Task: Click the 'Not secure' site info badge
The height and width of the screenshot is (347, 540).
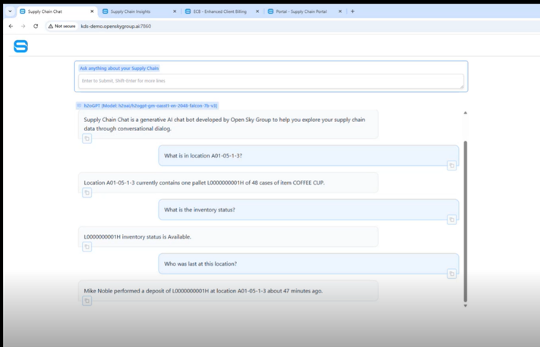Action: (x=62, y=26)
